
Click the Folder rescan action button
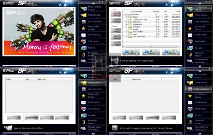click(x=116, y=30)
